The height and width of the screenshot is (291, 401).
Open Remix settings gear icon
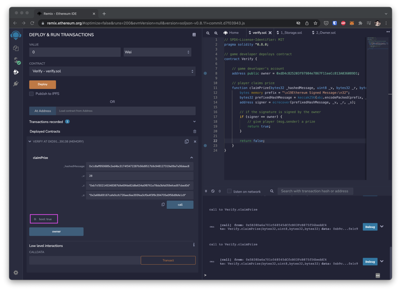tap(16, 273)
